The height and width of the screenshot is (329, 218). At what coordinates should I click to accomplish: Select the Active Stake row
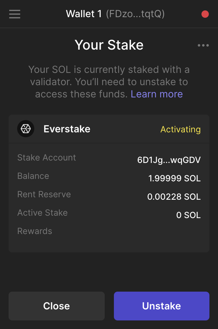[x=43, y=213]
